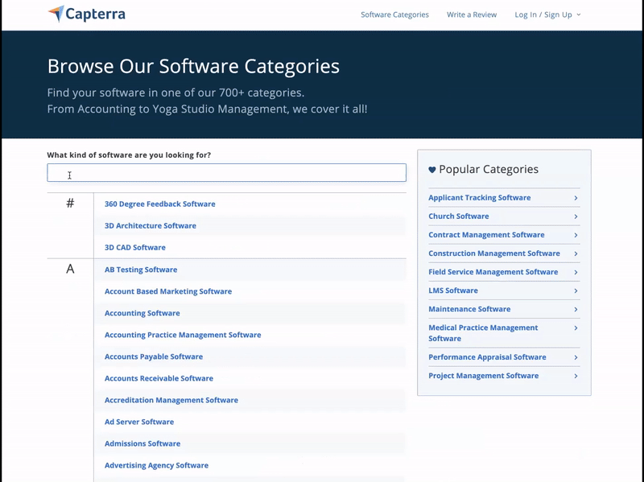Open Construction Management Software popular category
Viewport: 644px width, 482px height.
point(494,253)
